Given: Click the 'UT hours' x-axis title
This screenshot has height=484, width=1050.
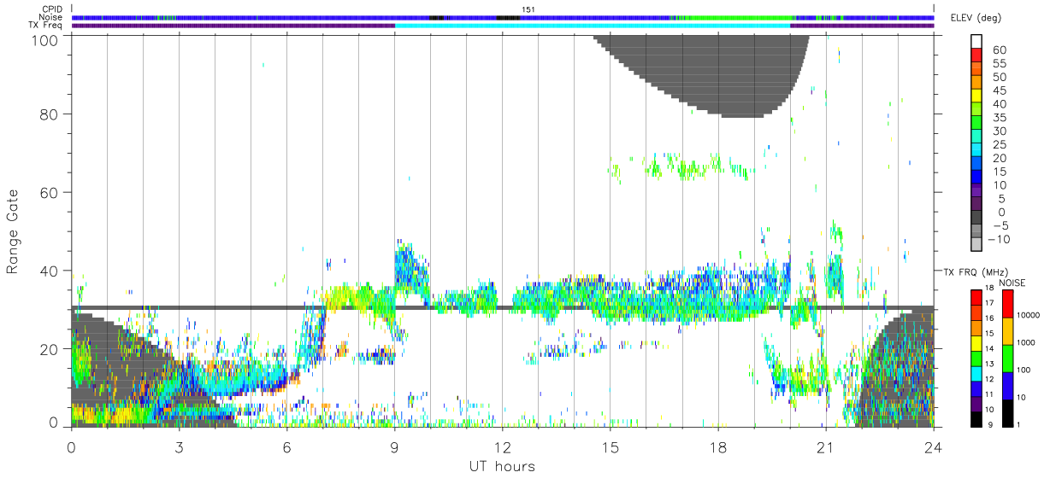Looking at the screenshot, I should pyautogui.click(x=501, y=466).
